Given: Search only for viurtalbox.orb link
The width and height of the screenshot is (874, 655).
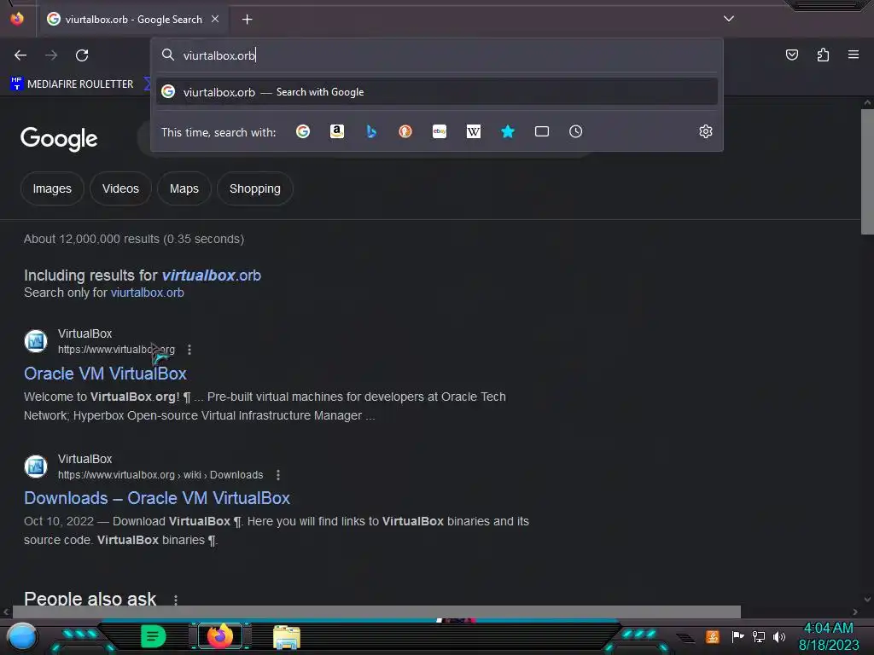Looking at the screenshot, I should (147, 293).
